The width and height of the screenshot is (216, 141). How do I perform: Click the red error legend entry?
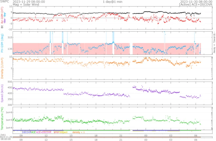(x=56, y=132)
